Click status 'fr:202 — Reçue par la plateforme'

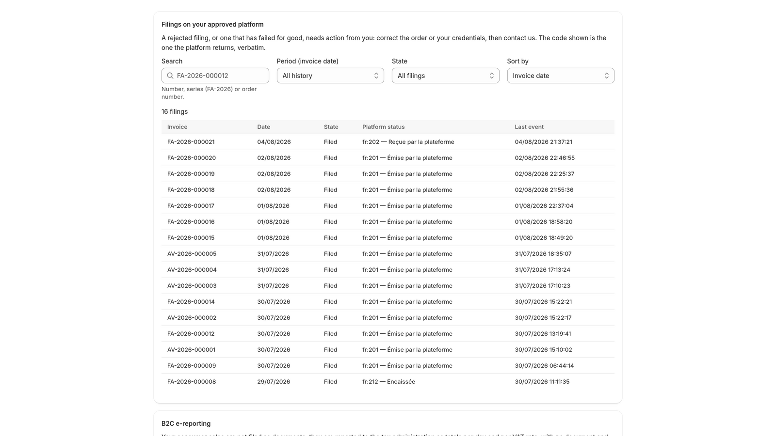pyautogui.click(x=408, y=142)
